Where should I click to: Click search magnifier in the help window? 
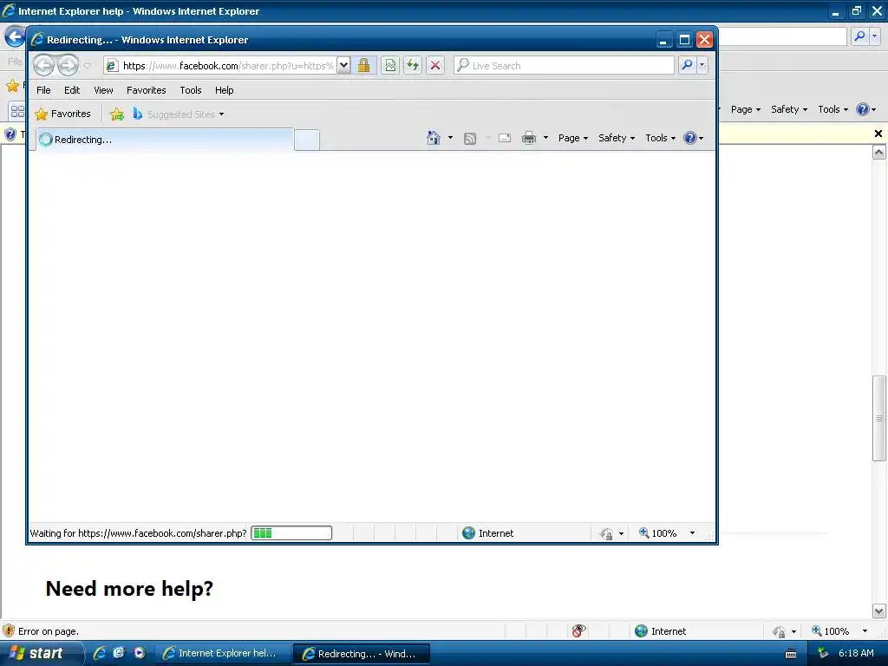[859, 36]
